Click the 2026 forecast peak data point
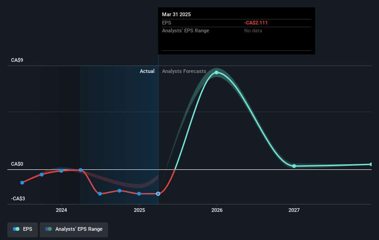The image size is (379, 240). (x=217, y=72)
